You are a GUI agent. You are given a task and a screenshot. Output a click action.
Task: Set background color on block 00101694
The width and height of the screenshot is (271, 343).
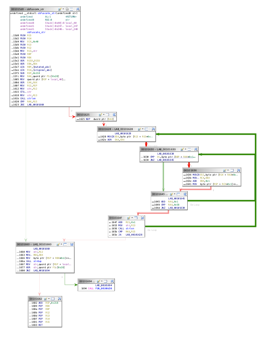click(x=99, y=281)
